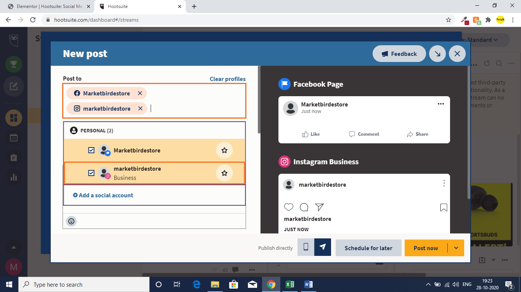Minimize the New post composer arrow icon

pos(437,54)
